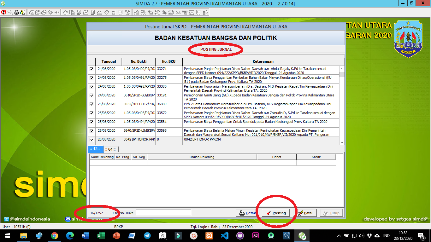
Task: Click the Cetak print button
Action: pyautogui.click(x=247, y=213)
